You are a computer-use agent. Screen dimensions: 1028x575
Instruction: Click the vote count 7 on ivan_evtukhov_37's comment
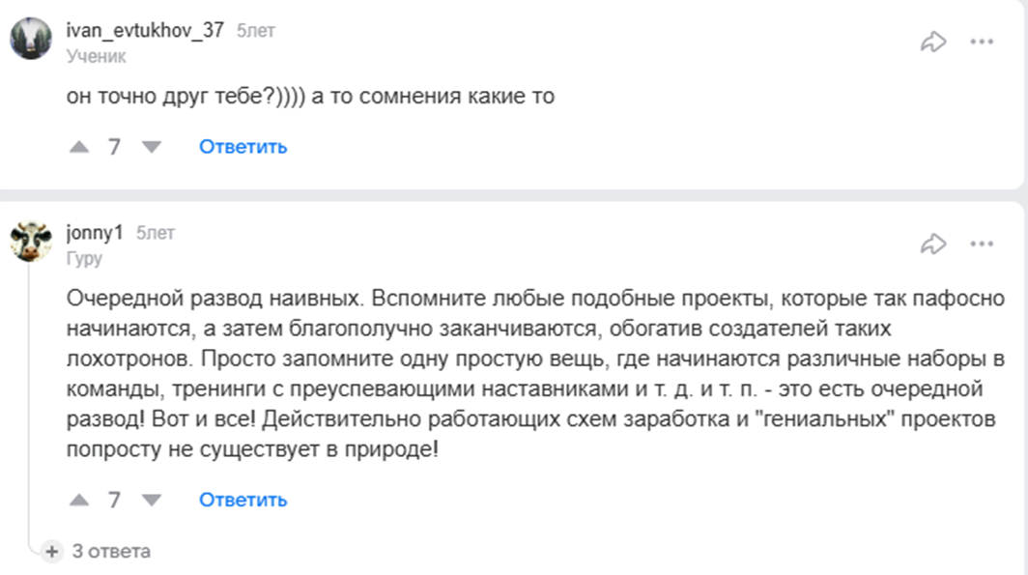pyautogui.click(x=115, y=147)
